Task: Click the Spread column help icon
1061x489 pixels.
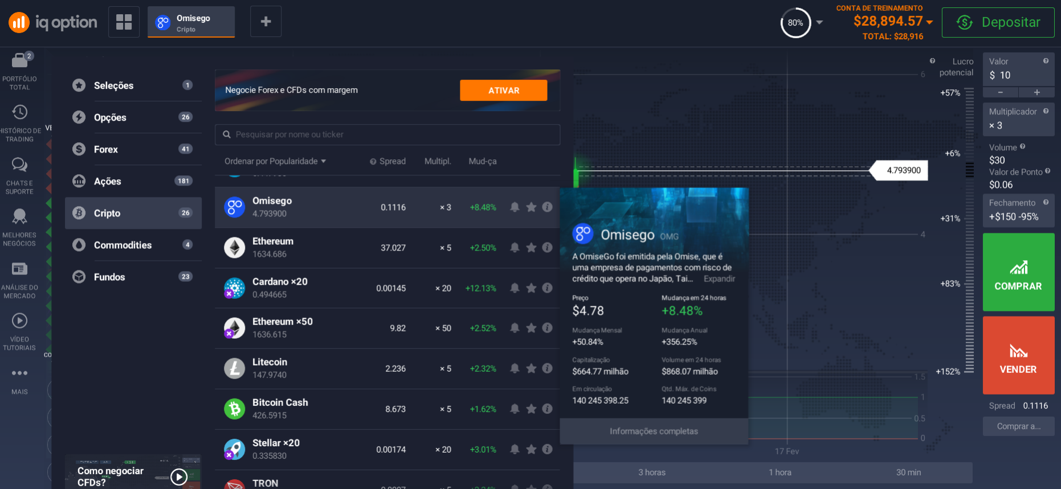Action: pos(373,162)
